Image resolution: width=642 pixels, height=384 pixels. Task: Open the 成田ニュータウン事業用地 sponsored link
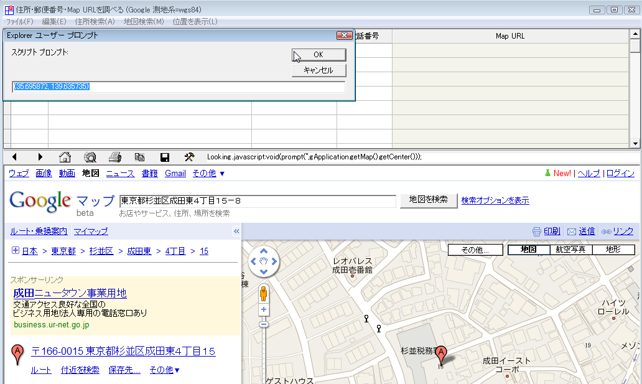(70, 293)
